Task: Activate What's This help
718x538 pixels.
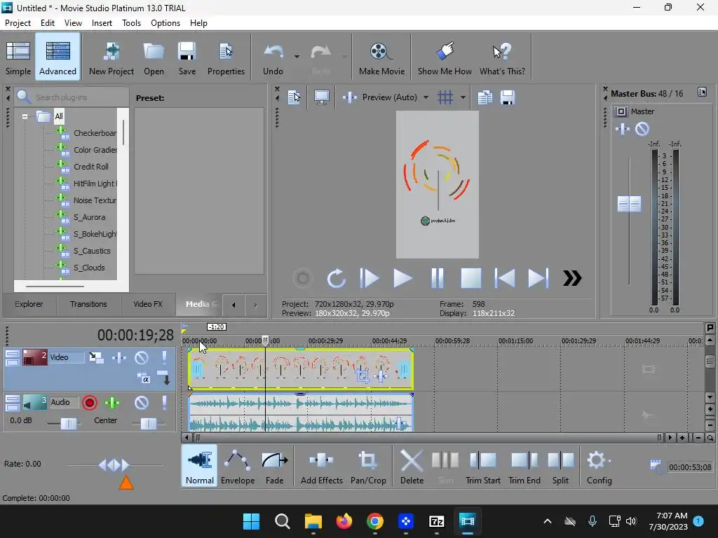Action: [502, 58]
